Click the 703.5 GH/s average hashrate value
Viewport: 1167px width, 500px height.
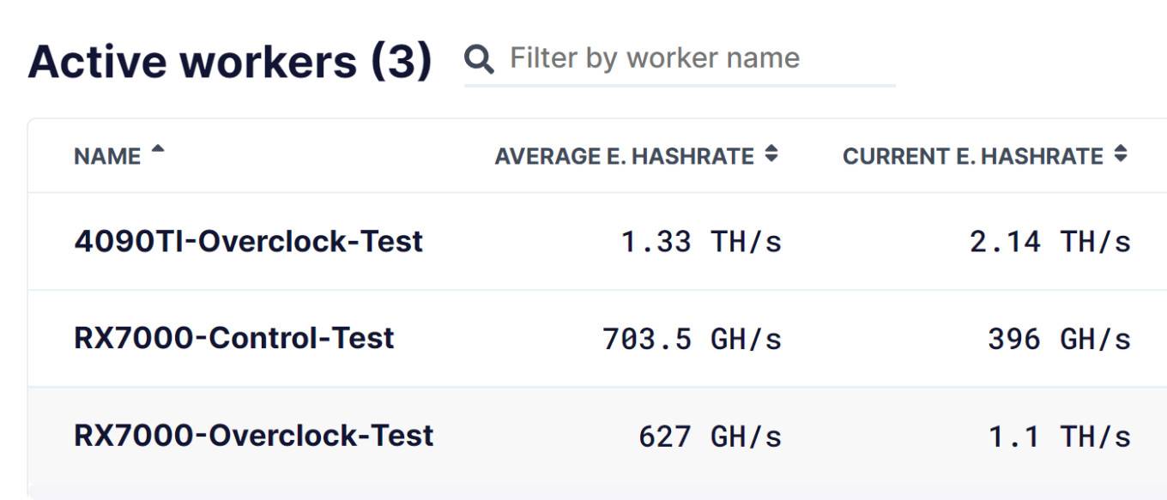tap(692, 340)
